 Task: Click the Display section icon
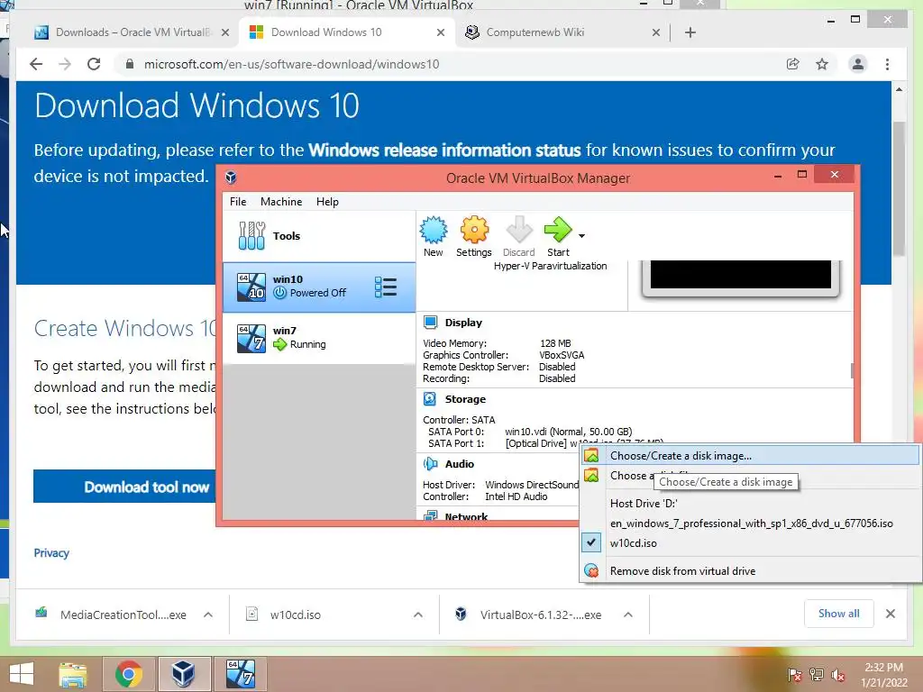[430, 323]
